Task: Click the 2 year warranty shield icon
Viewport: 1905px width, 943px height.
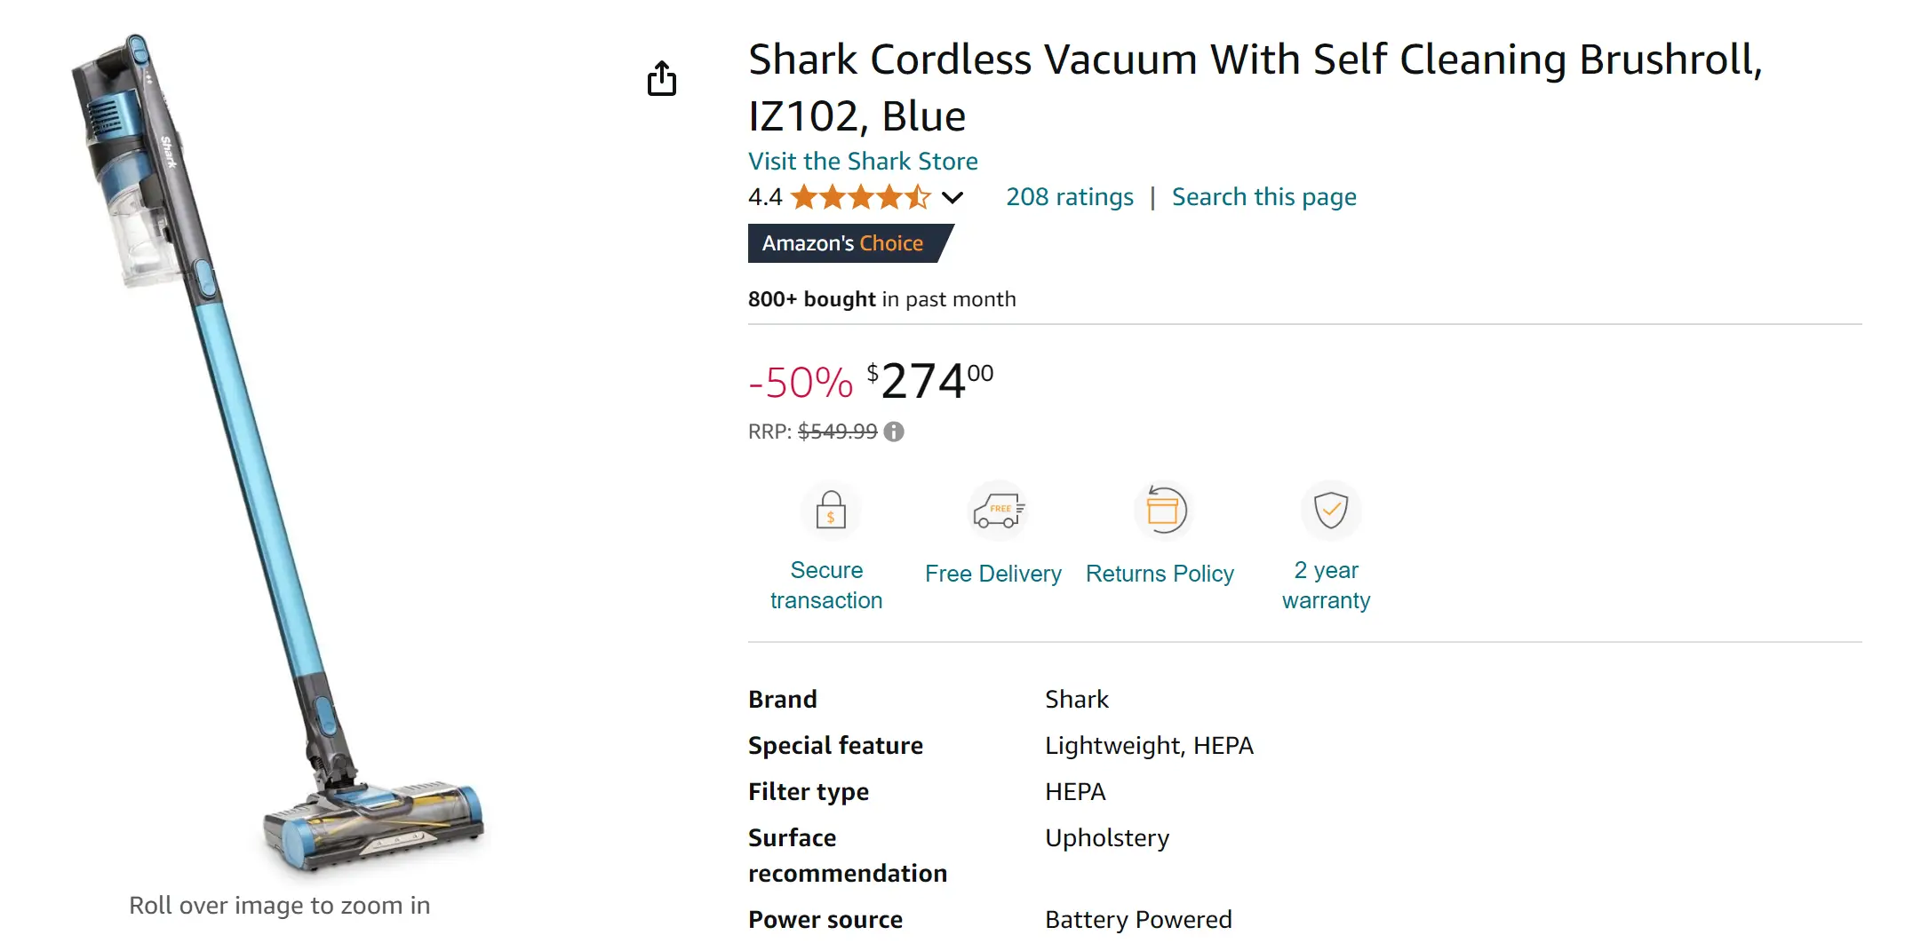Action: (x=1330, y=511)
